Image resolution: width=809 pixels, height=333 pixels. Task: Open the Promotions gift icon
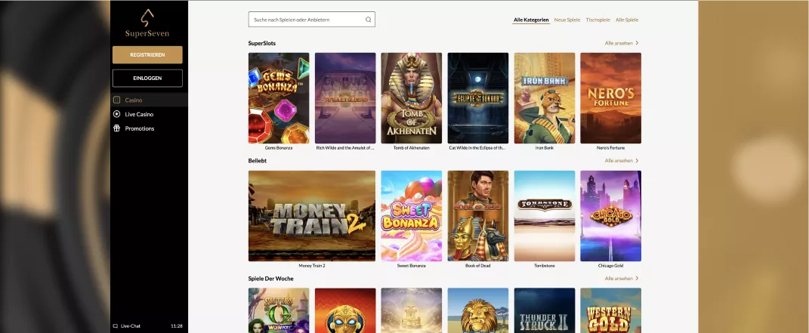tap(116, 128)
